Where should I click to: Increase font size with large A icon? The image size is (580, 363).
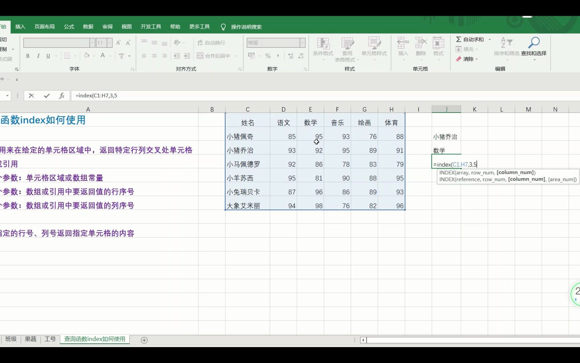point(118,43)
